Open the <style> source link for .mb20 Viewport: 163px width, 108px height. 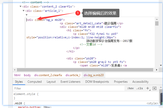click(152, 103)
